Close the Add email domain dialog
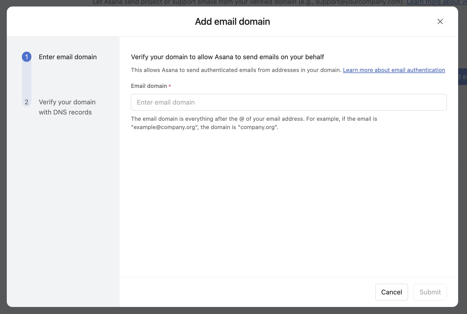The height and width of the screenshot is (314, 467). (x=440, y=22)
